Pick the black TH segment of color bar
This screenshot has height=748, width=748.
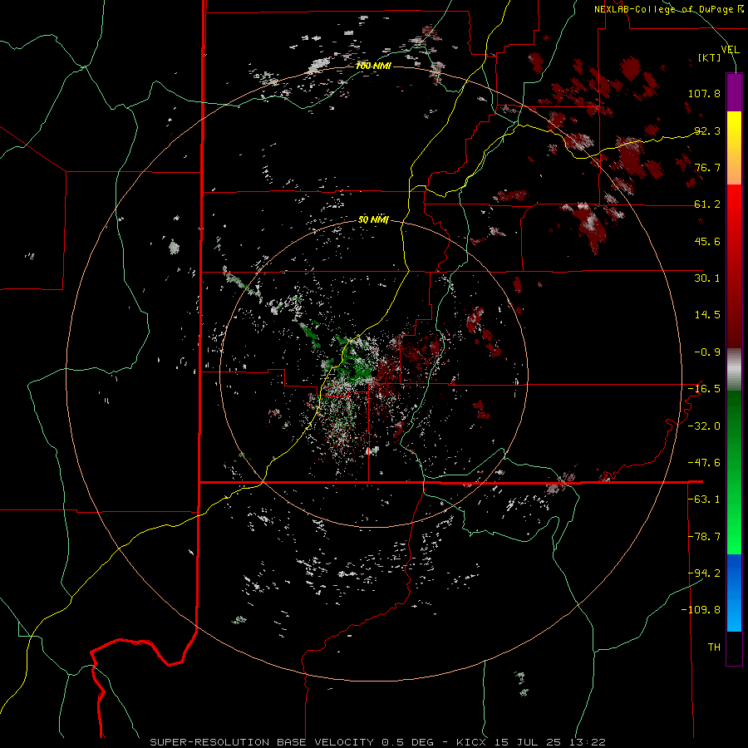(734, 648)
